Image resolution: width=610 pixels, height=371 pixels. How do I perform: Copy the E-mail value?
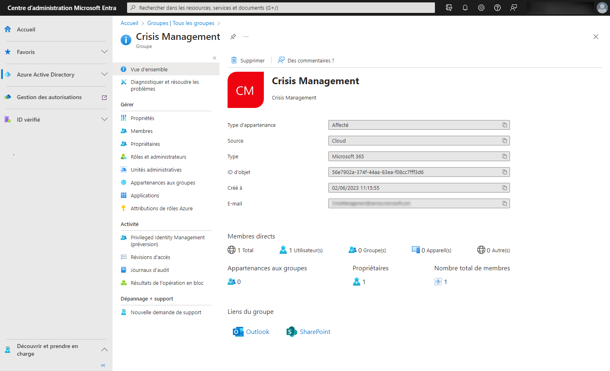[x=505, y=203]
